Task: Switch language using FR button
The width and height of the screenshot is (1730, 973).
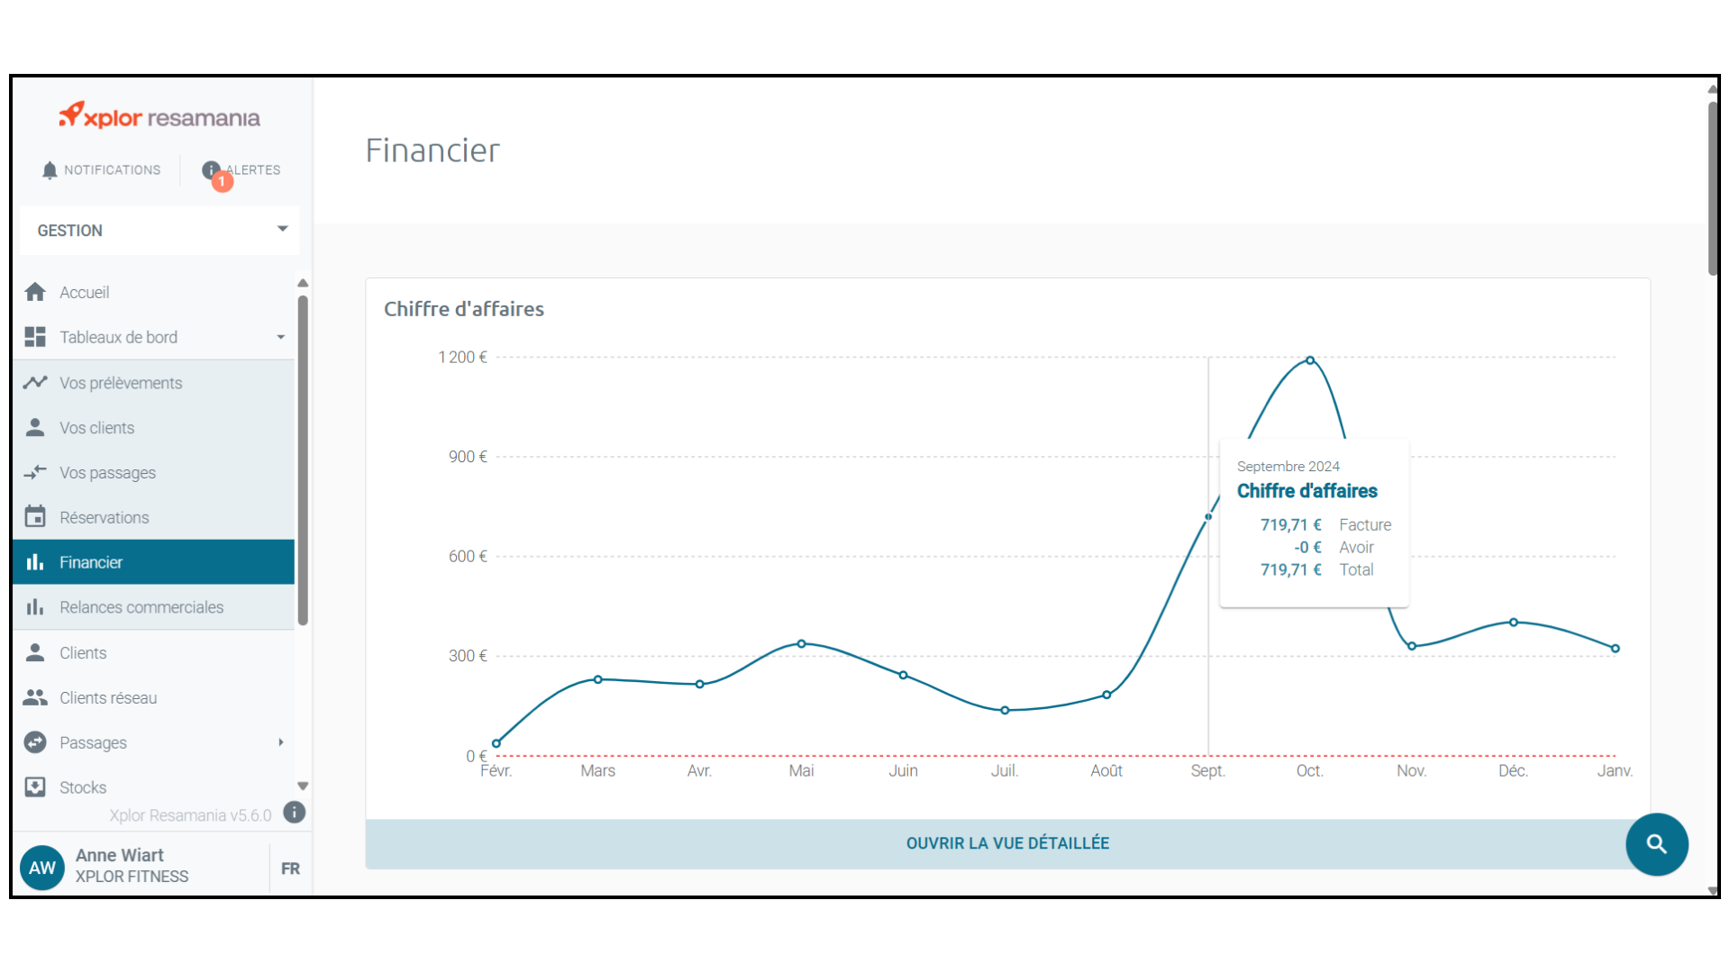Action: pyautogui.click(x=290, y=868)
